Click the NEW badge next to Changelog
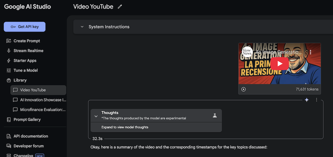This screenshot has height=157, width=333. [39, 156]
